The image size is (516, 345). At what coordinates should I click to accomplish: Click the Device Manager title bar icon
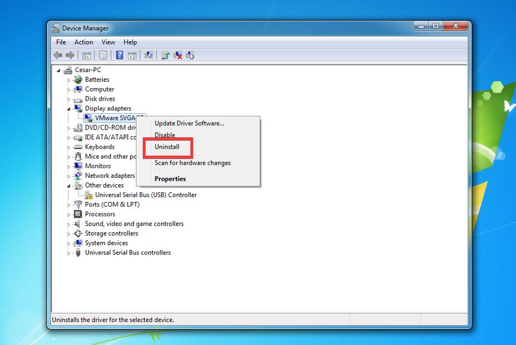click(x=55, y=28)
